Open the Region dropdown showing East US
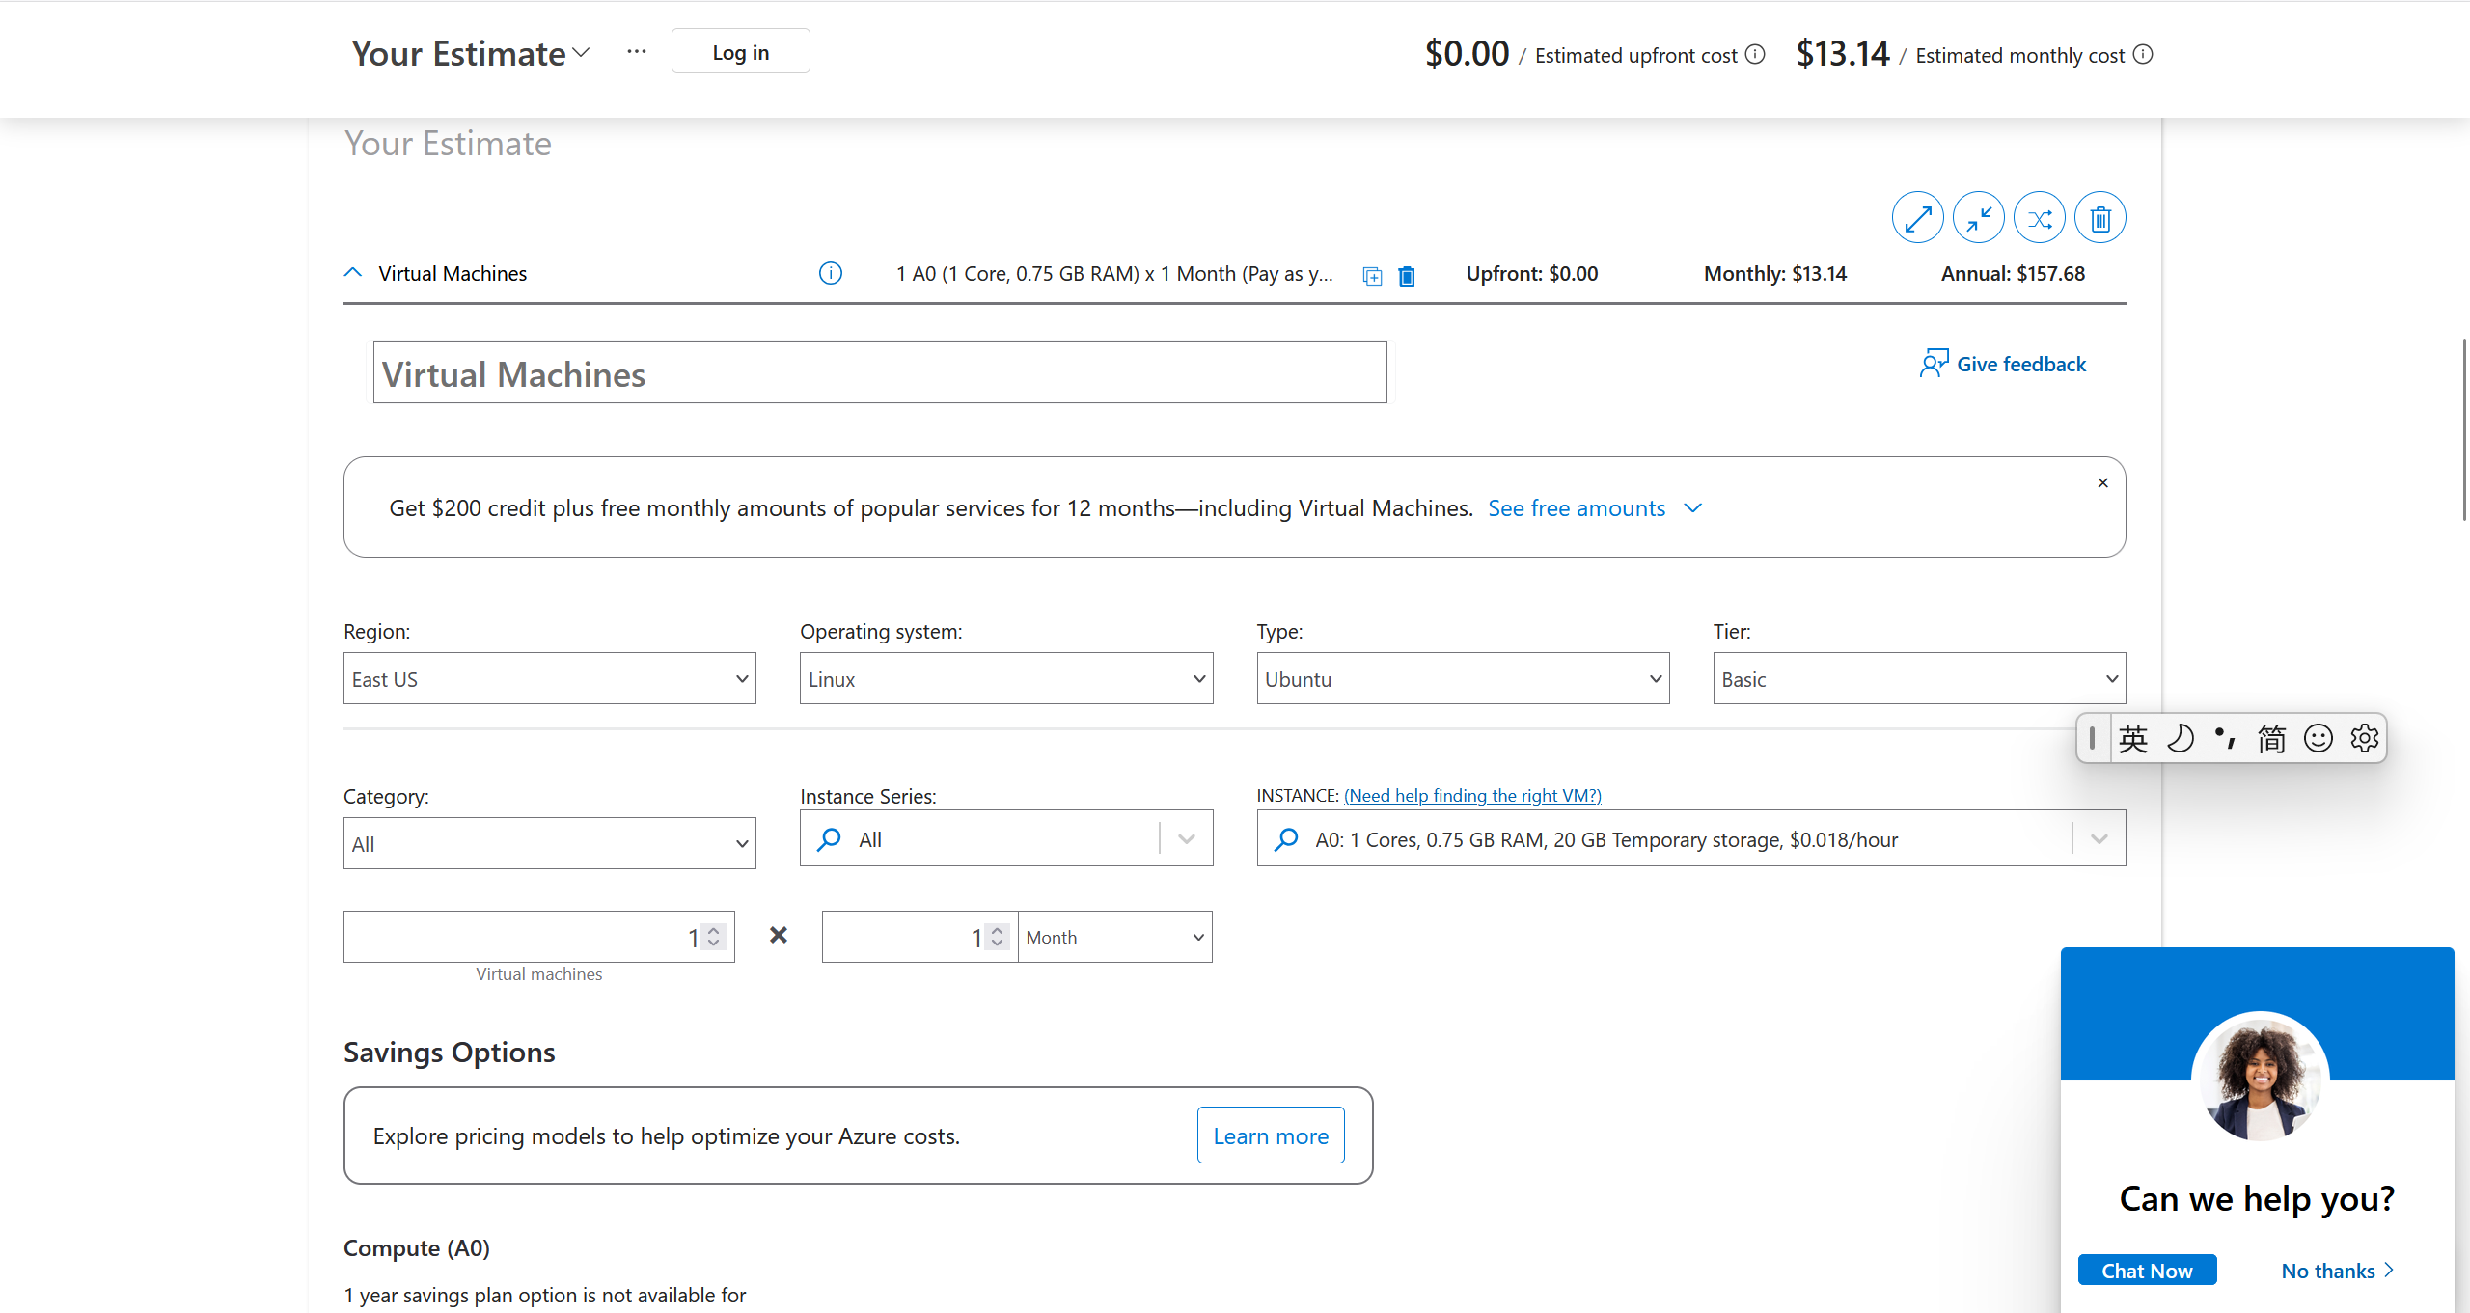Screen dimensions: 2470x1313 coord(549,678)
